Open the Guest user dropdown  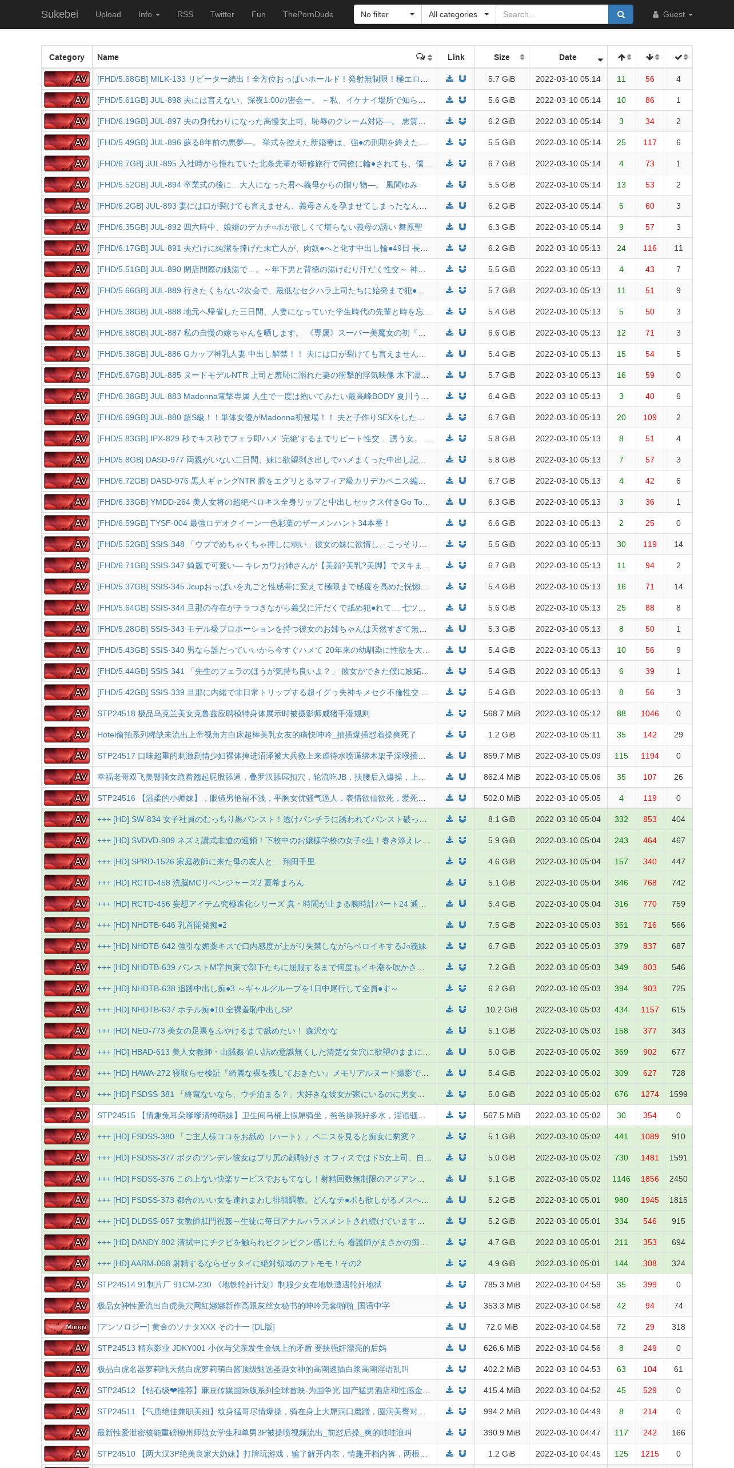point(672,14)
